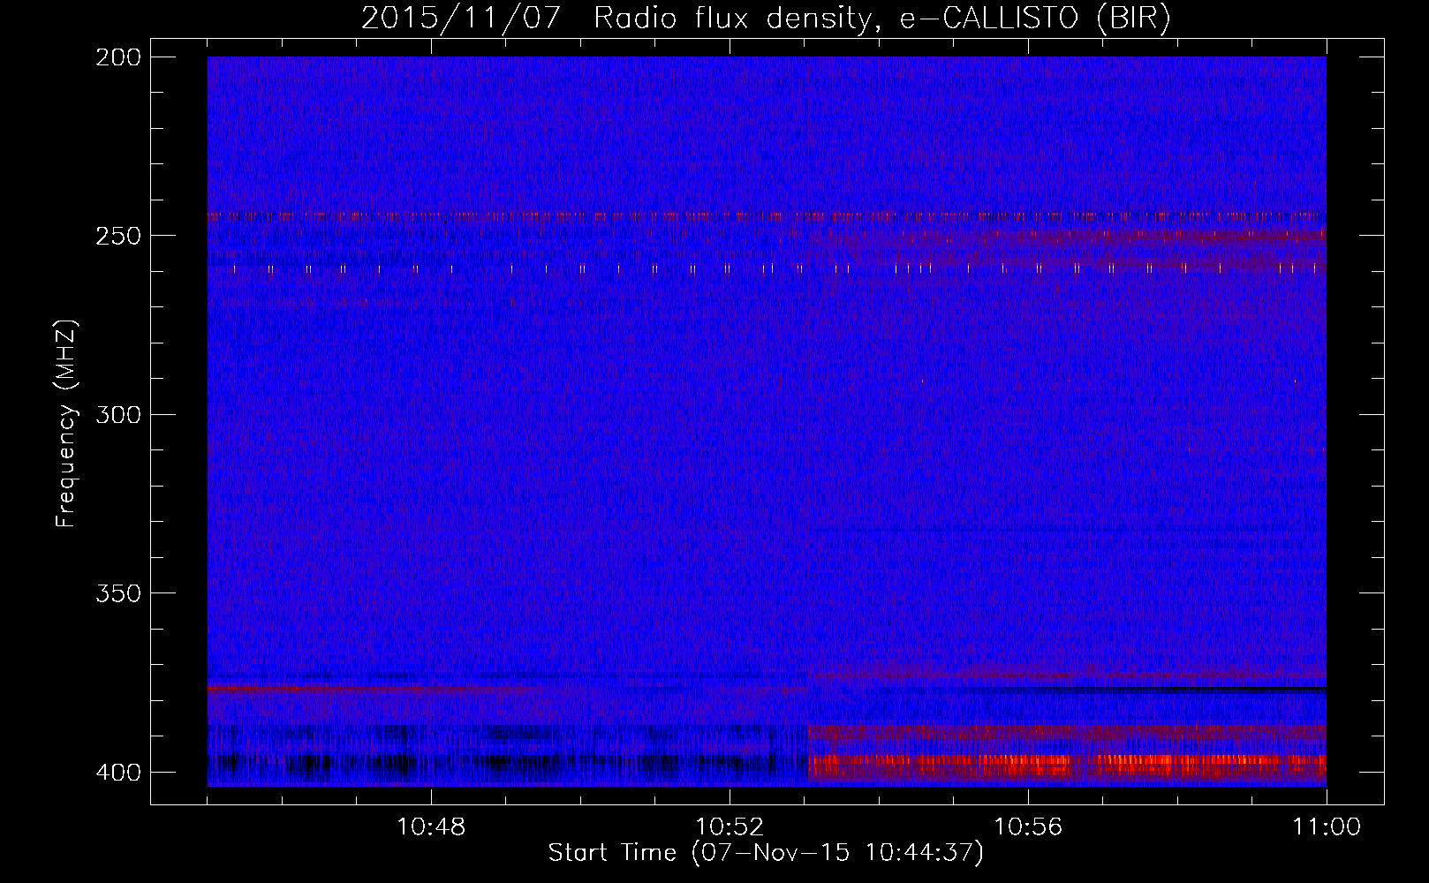1429x883 pixels.
Task: Click the 350 frequency tick label
Action: [118, 593]
